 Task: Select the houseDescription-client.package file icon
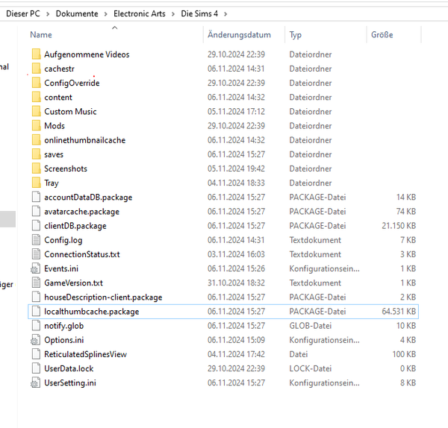[x=36, y=297]
